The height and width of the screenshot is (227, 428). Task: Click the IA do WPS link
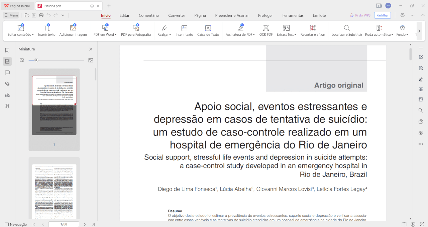click(360, 15)
